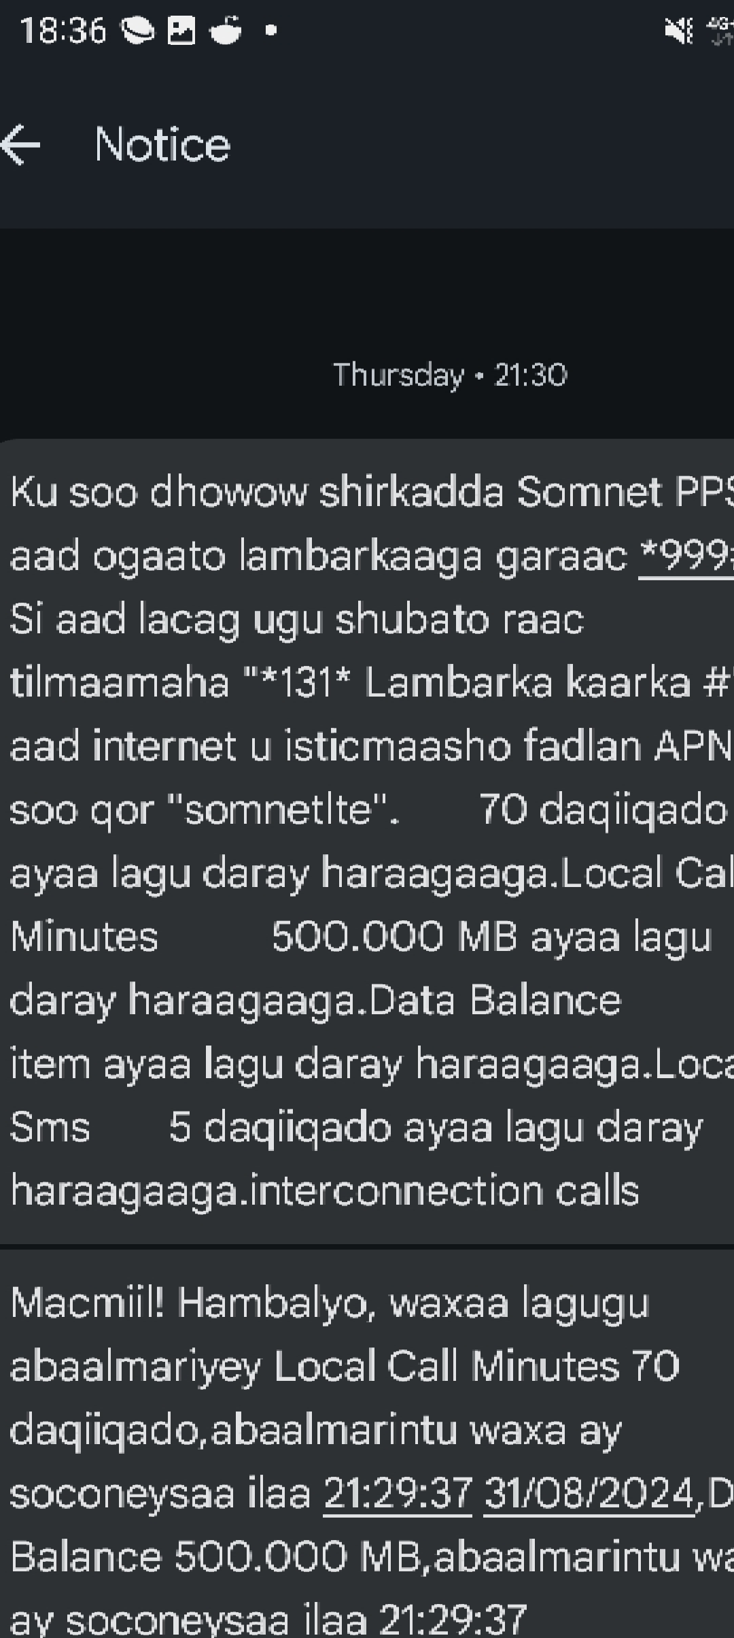
Task: Tap the bowl-shaped notification icon in status bar
Action: 226,31
